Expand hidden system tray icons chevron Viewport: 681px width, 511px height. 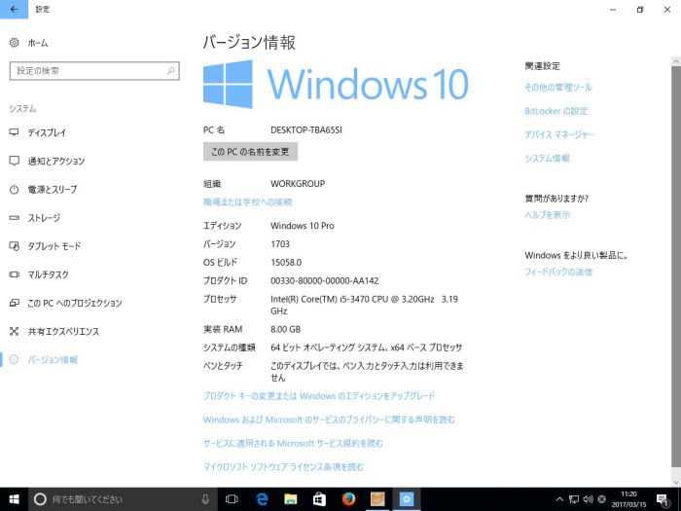tap(559, 499)
